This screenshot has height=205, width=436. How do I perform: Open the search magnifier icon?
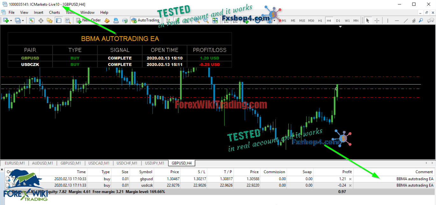pos(421,21)
